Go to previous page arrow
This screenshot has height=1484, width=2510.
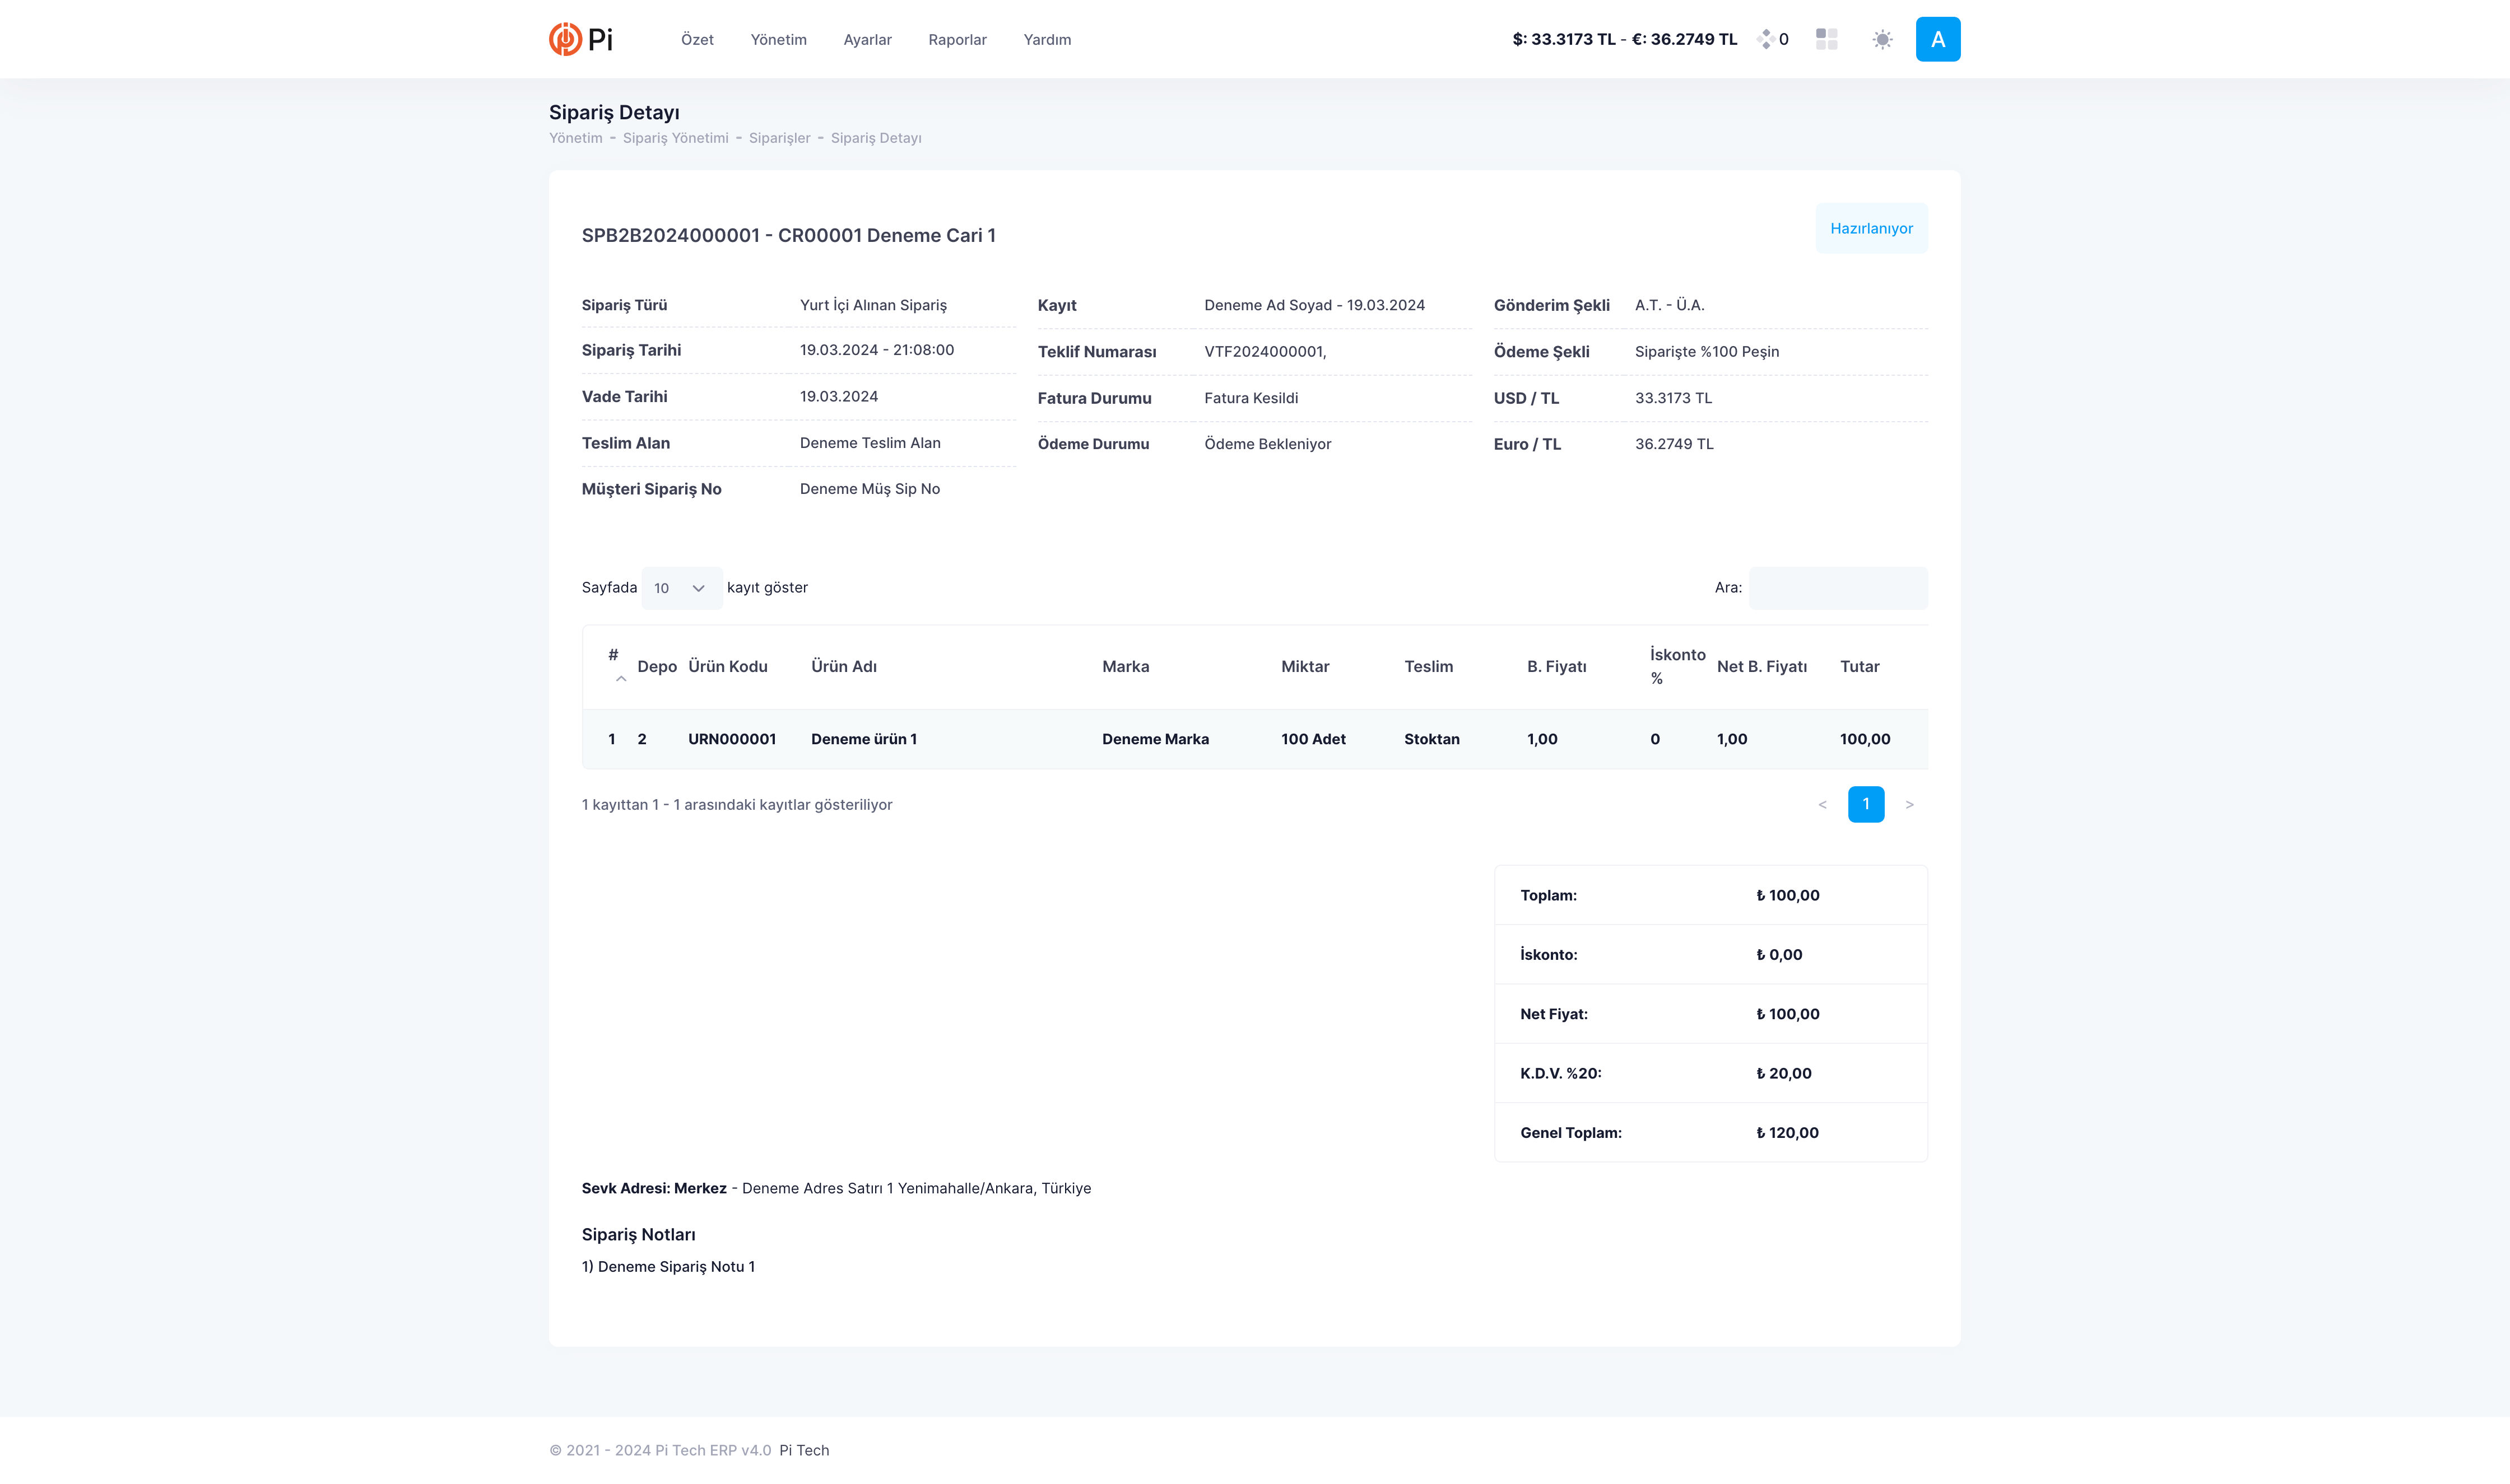[1822, 804]
